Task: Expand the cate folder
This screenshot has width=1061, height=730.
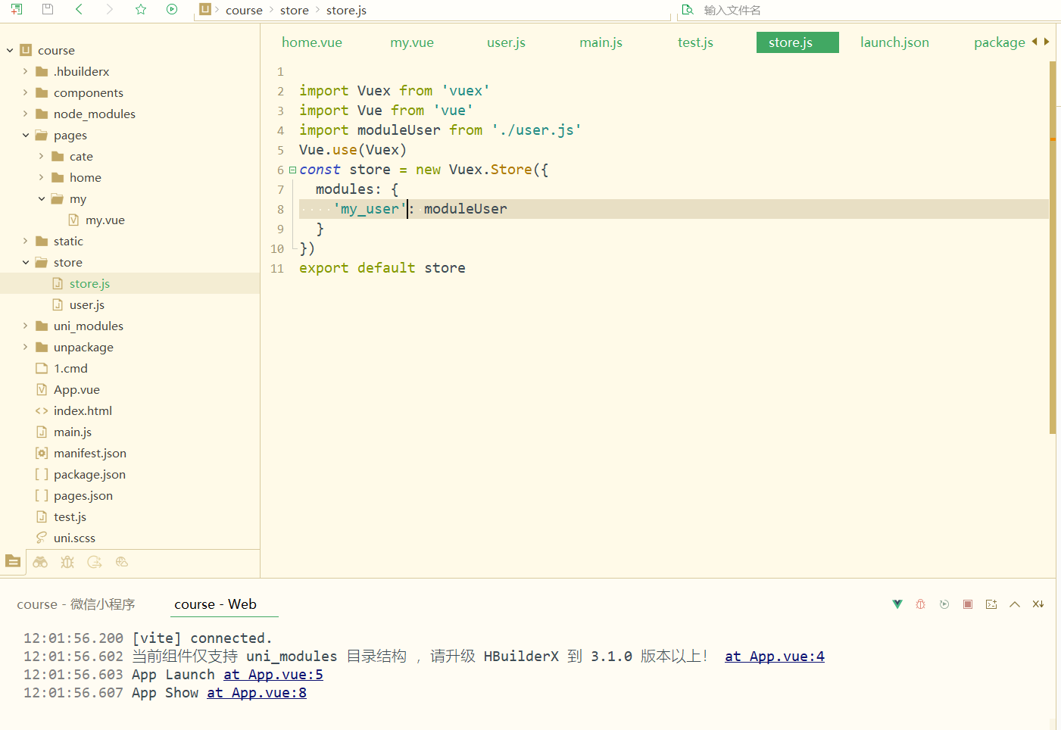Action: click(x=41, y=156)
